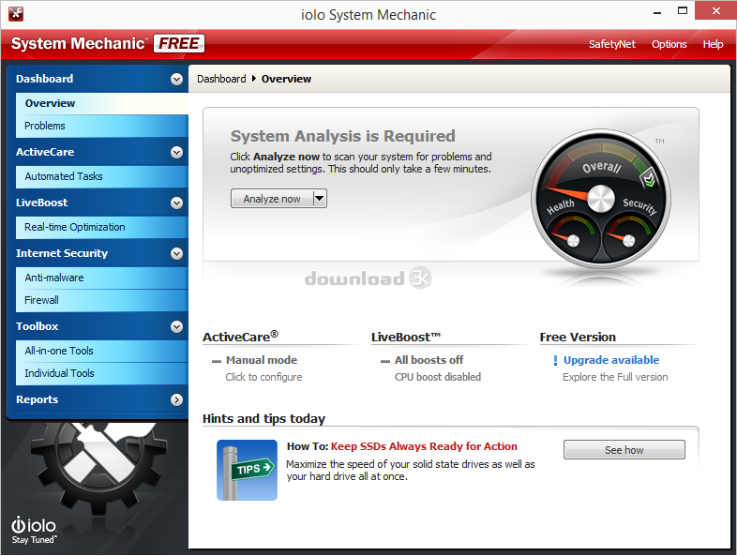
Task: Open the Options menu
Action: [669, 44]
